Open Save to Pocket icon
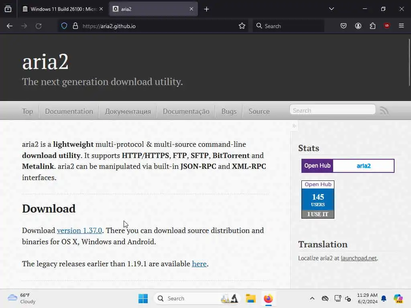The width and height of the screenshot is (411, 308). 344,26
